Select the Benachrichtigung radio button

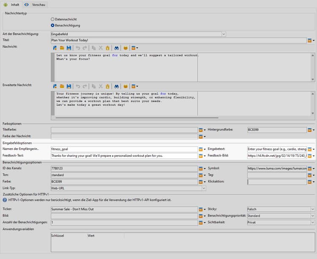[53, 25]
